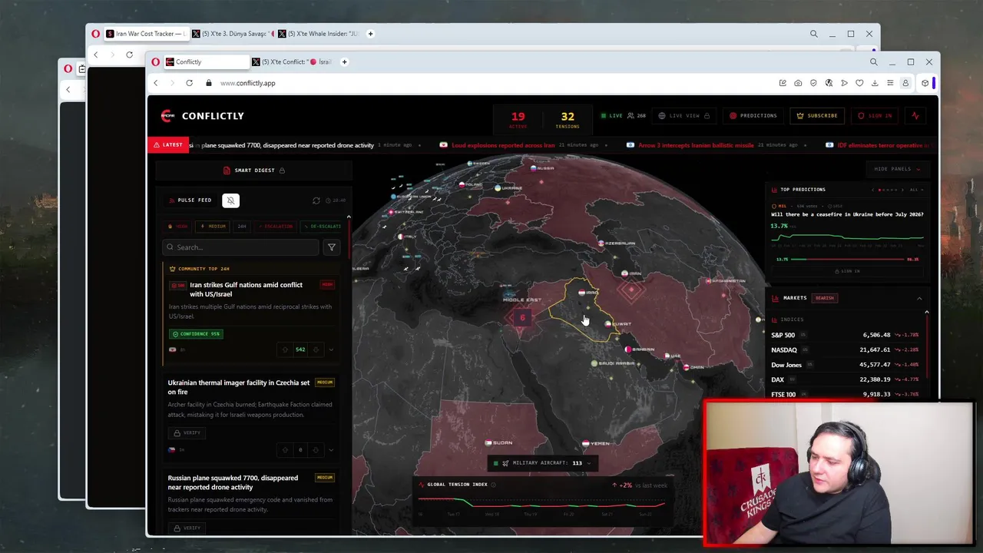The image size is (983, 553).
Task: Open the feed filter funnel icon
Action: click(332, 247)
